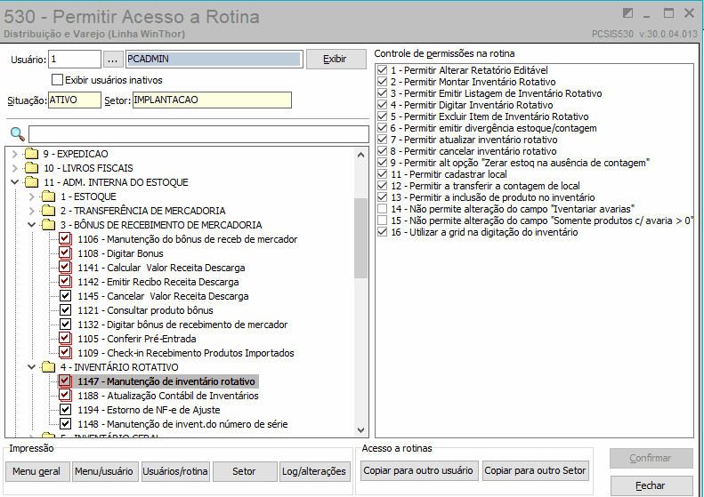Uncheck permission 1 - Alterar Relatório Editável

point(382,70)
